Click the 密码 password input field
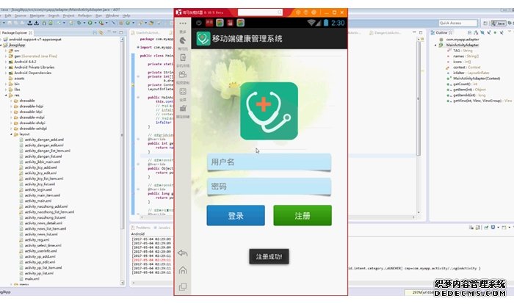The height and width of the screenshot is (304, 514). pyautogui.click(x=269, y=187)
